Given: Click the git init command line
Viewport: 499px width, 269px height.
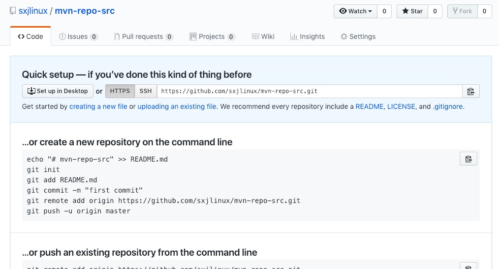Looking at the screenshot, I should (43, 169).
